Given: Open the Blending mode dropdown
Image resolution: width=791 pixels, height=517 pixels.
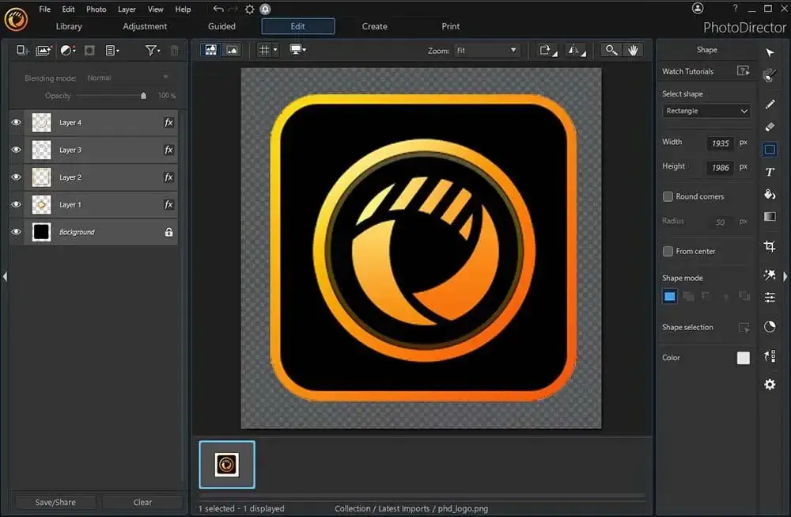Looking at the screenshot, I should [x=128, y=78].
